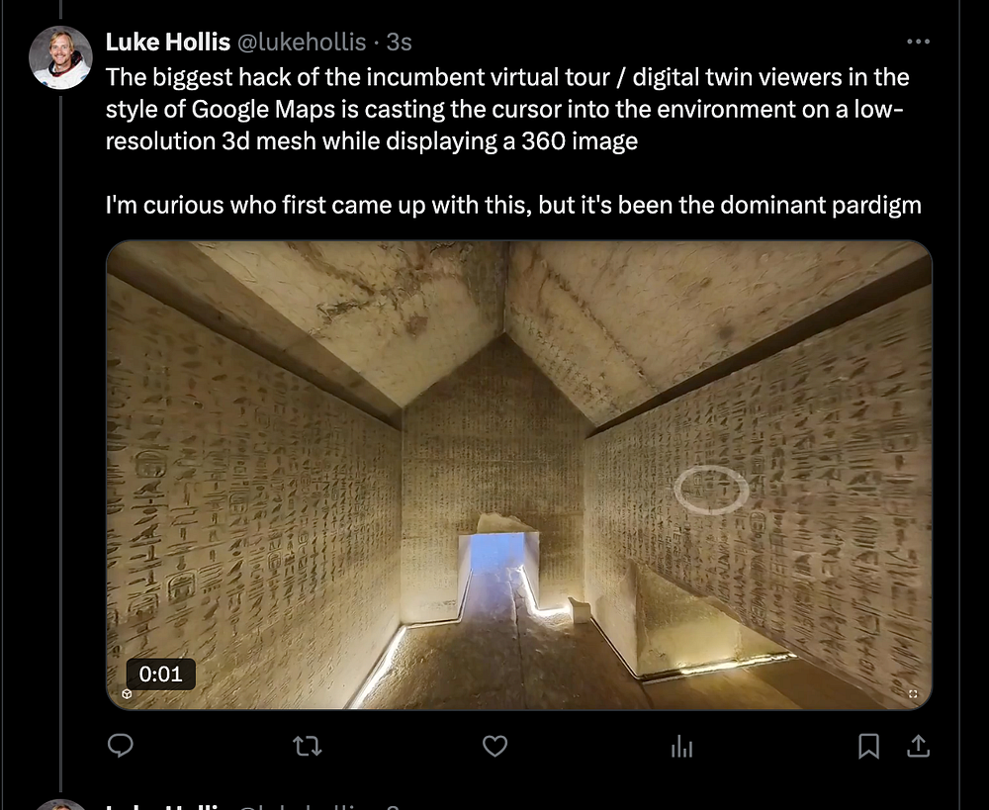Play the pyramid chamber video
989x810 pixels.
coord(519,475)
